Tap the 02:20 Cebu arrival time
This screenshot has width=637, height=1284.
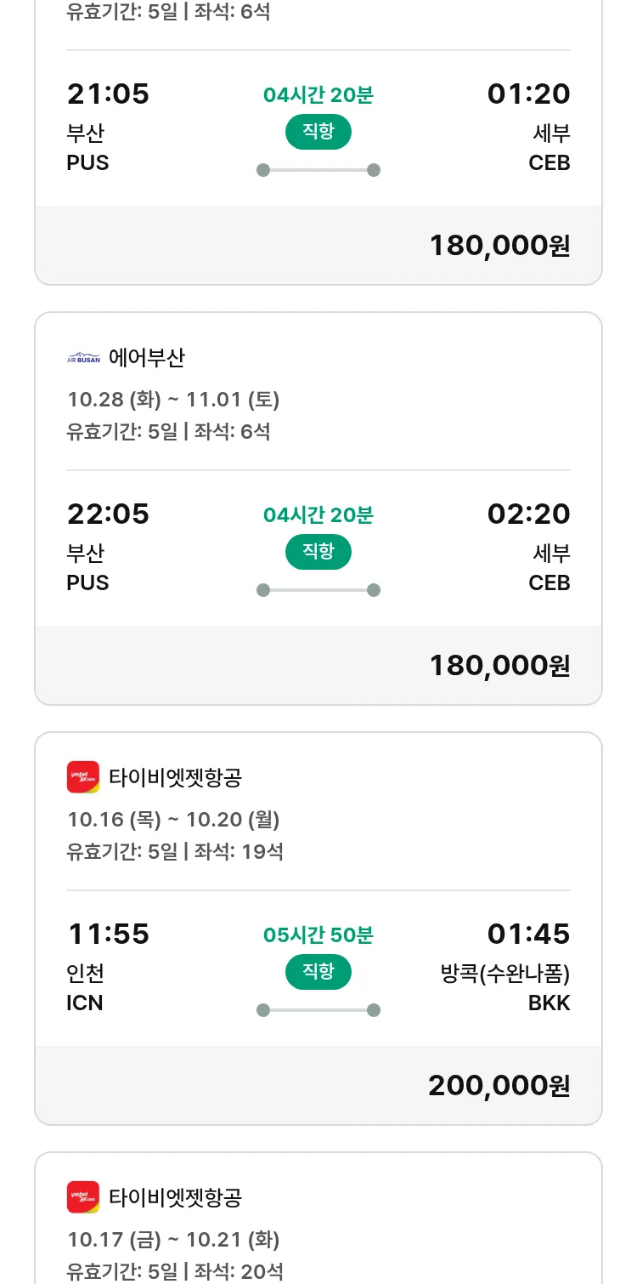pos(528,514)
